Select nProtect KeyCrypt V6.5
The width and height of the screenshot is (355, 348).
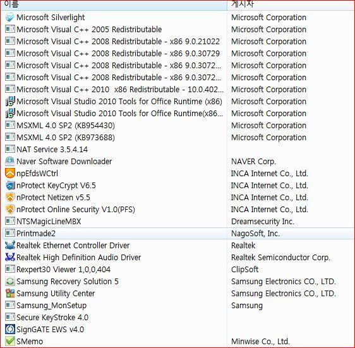(x=56, y=186)
